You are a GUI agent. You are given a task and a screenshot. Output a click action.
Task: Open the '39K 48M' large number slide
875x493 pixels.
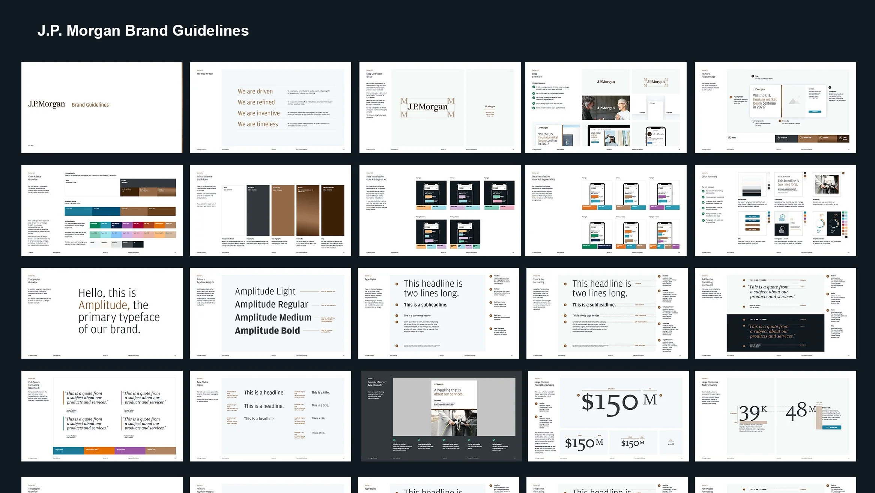[775, 416]
